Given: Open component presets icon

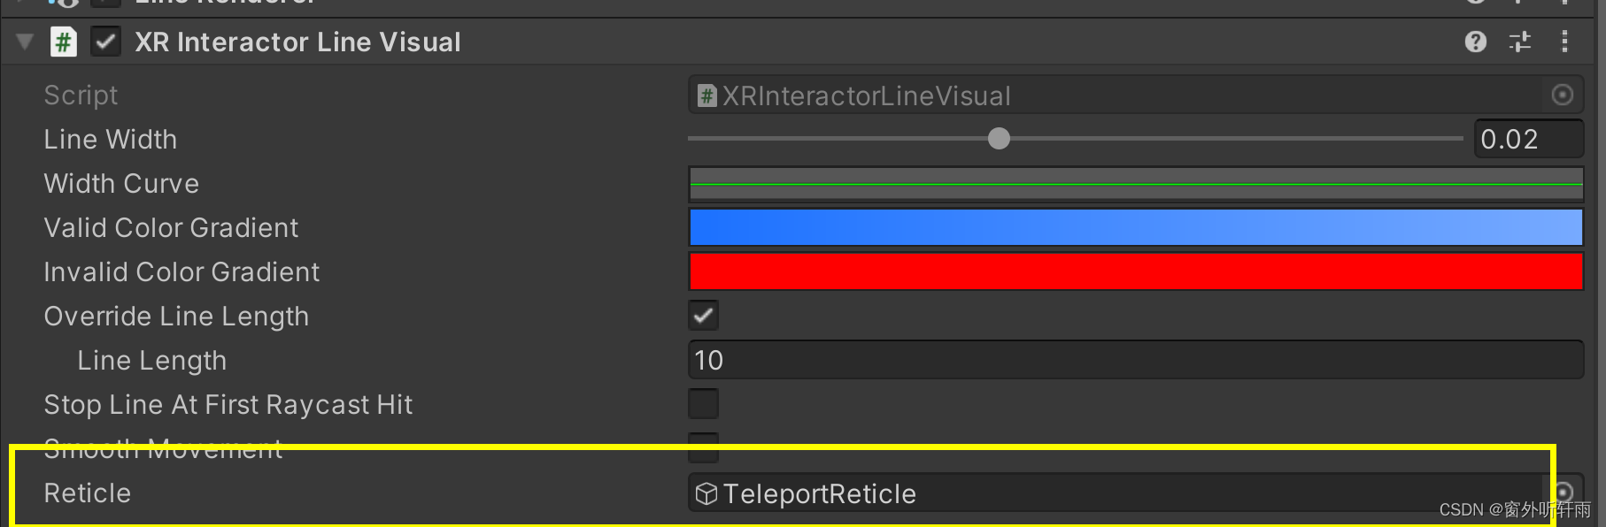Looking at the screenshot, I should [1520, 42].
